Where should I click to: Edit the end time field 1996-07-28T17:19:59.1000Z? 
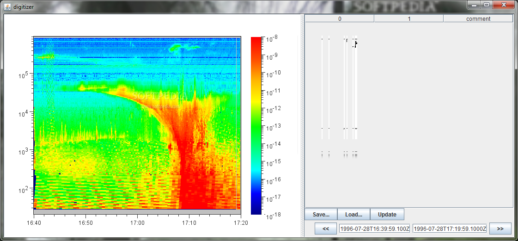[450, 229]
